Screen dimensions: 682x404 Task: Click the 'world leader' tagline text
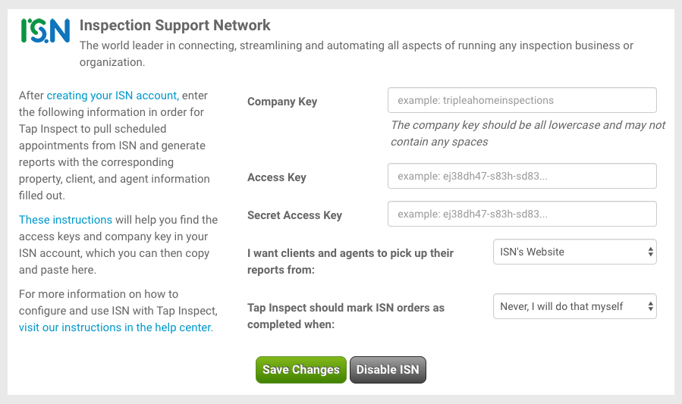tap(357, 53)
